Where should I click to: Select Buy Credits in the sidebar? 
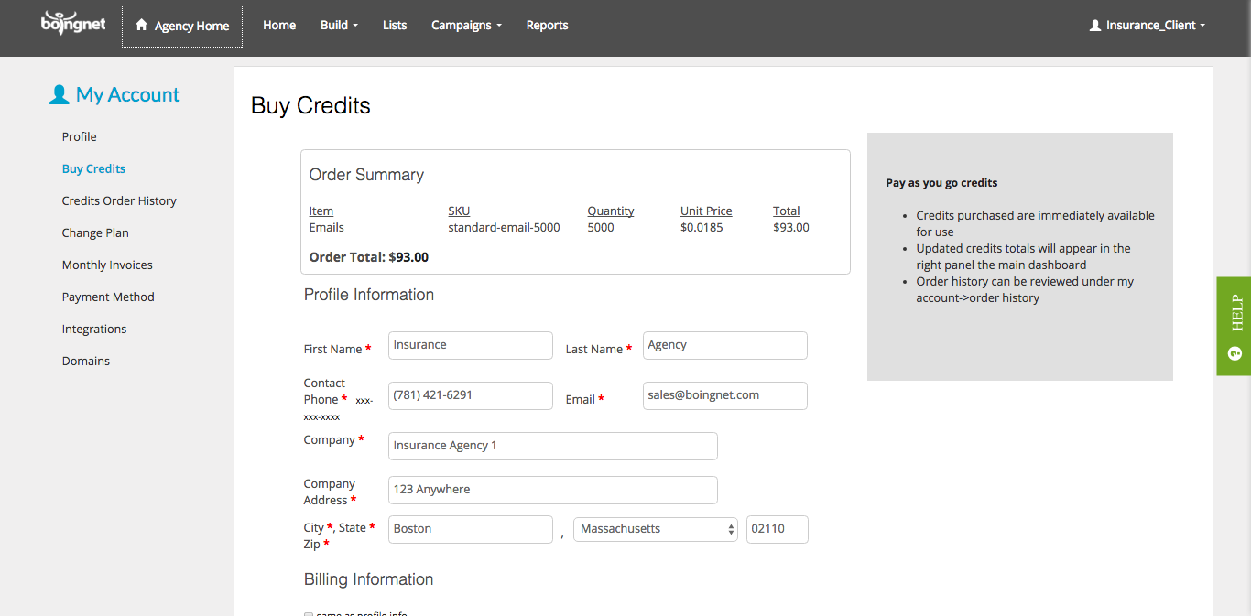93,168
